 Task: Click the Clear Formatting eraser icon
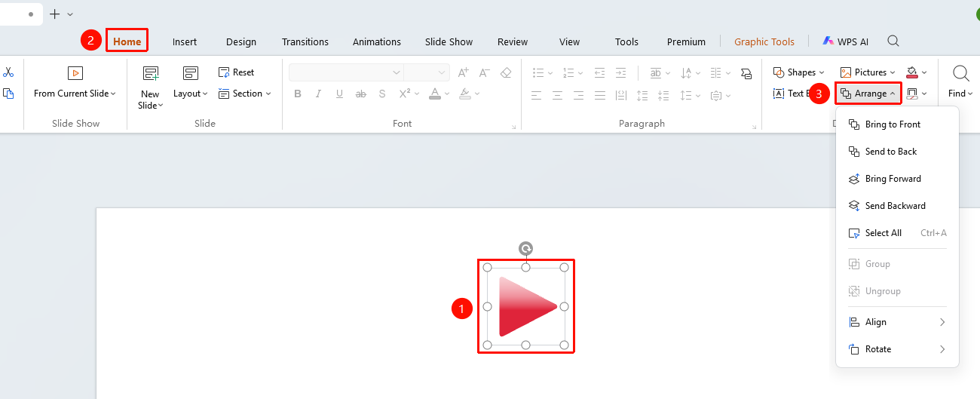pos(506,72)
